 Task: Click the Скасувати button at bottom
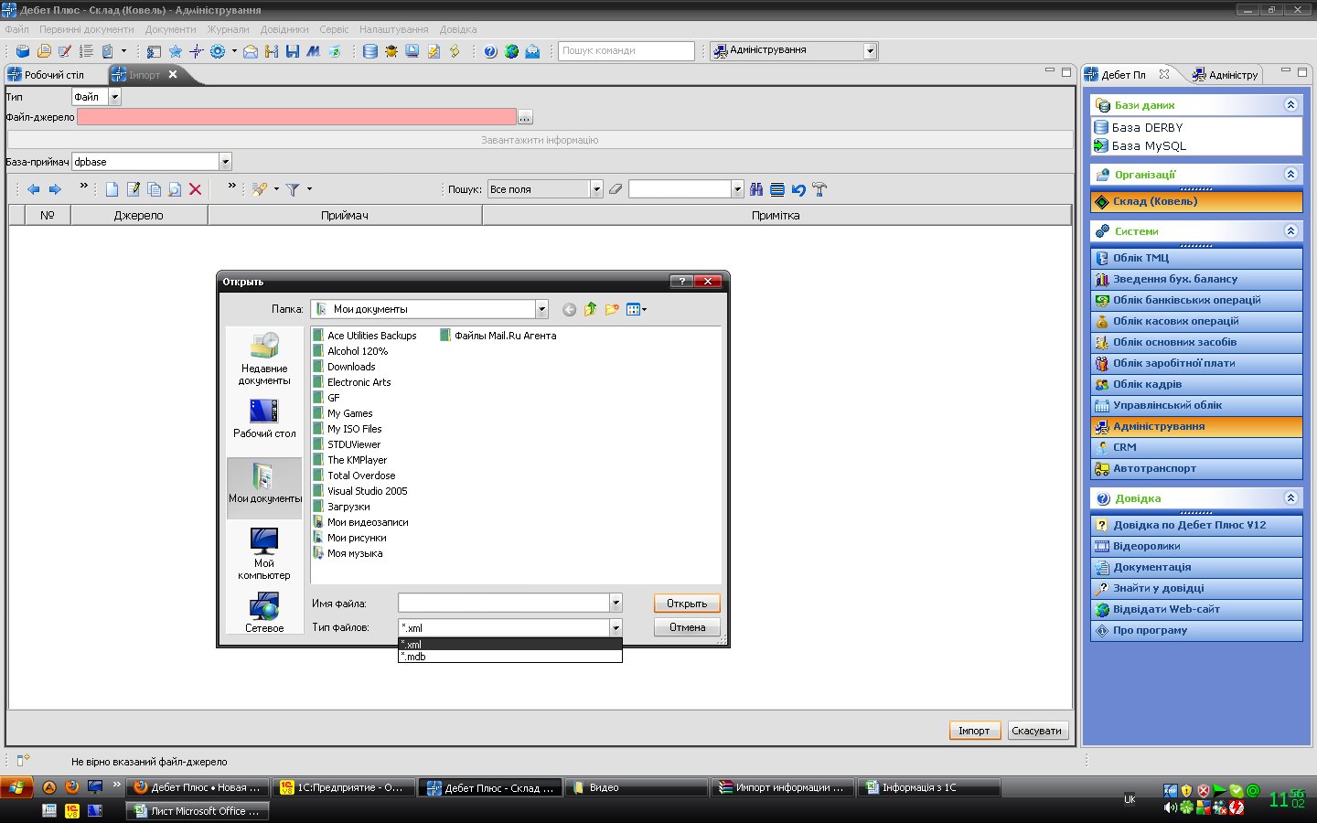pos(1037,731)
